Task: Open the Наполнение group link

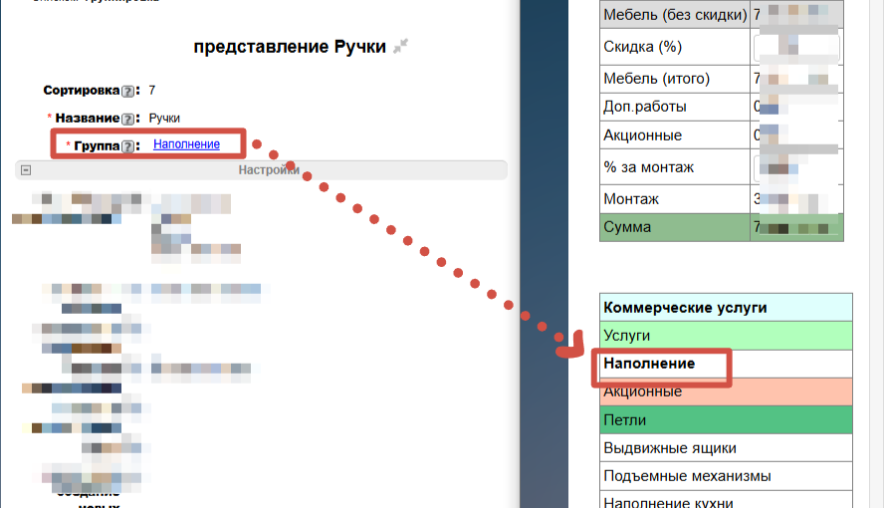Action: [x=186, y=144]
